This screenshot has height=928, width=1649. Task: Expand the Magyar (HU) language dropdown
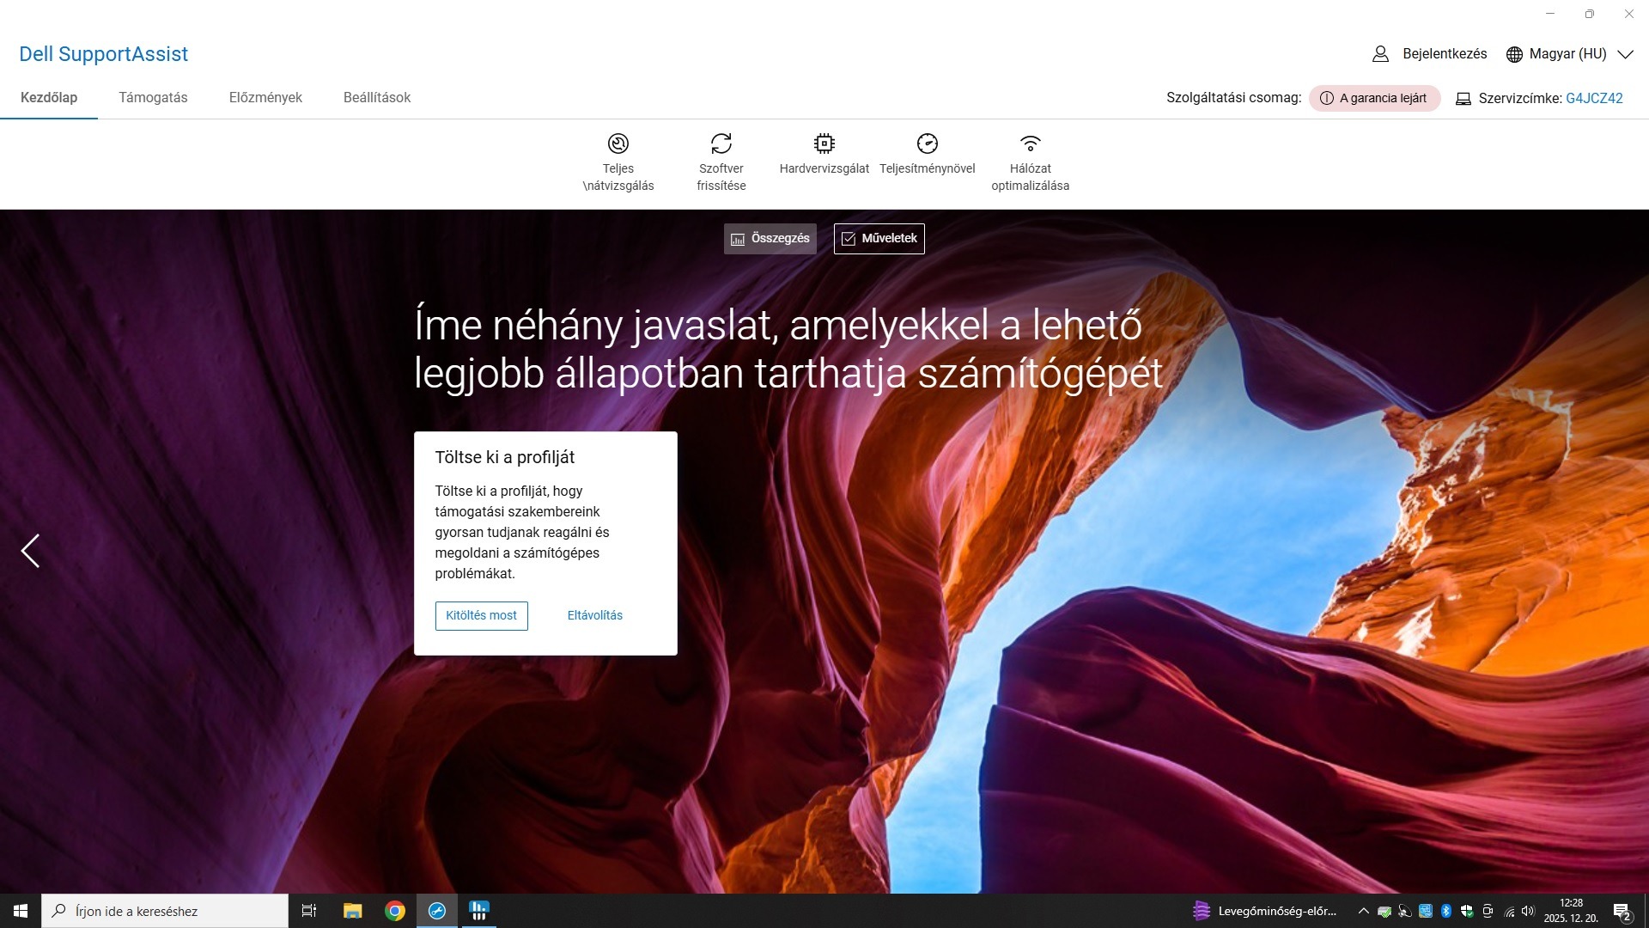tap(1625, 54)
